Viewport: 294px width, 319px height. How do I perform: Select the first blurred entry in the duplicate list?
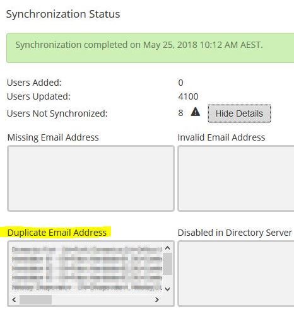tap(87, 250)
